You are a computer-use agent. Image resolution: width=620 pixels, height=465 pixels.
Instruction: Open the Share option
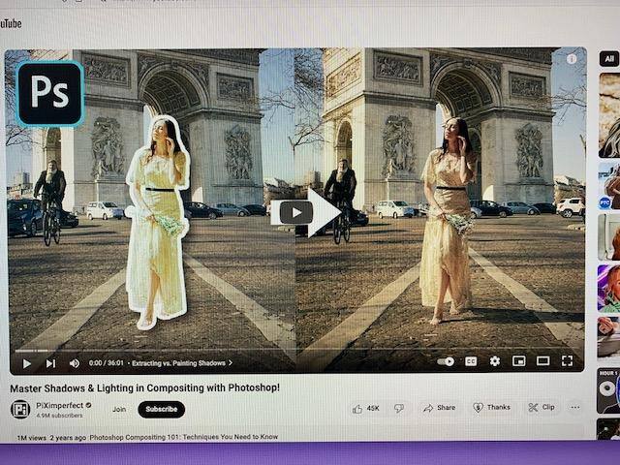click(x=440, y=408)
